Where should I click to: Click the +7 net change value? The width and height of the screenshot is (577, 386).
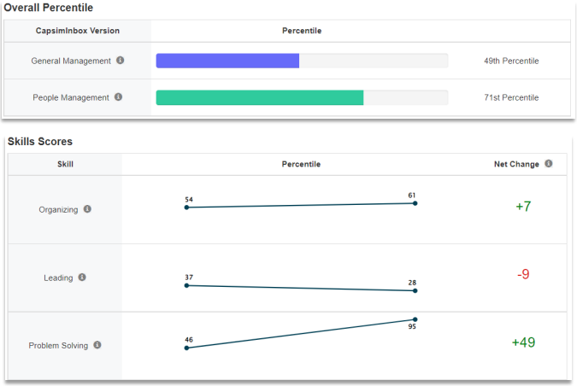(523, 207)
